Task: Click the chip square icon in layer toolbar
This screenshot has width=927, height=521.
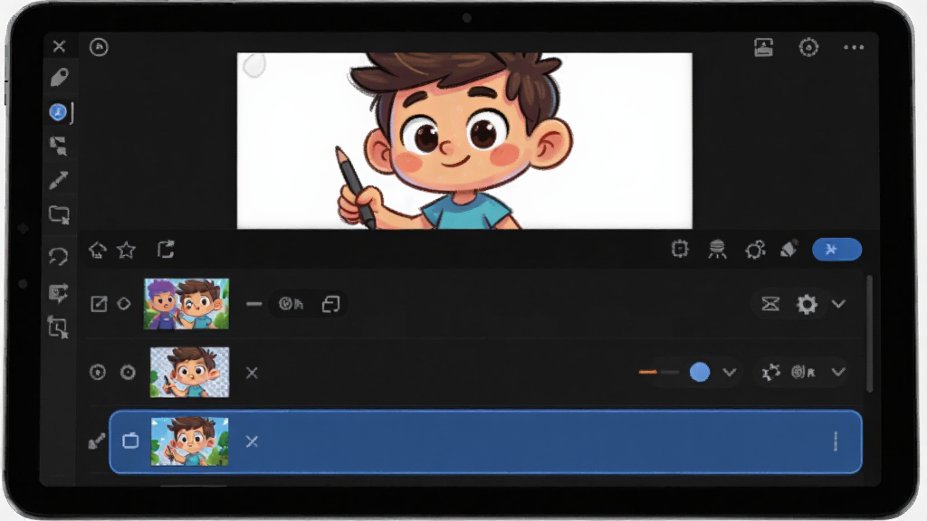Action: 681,250
